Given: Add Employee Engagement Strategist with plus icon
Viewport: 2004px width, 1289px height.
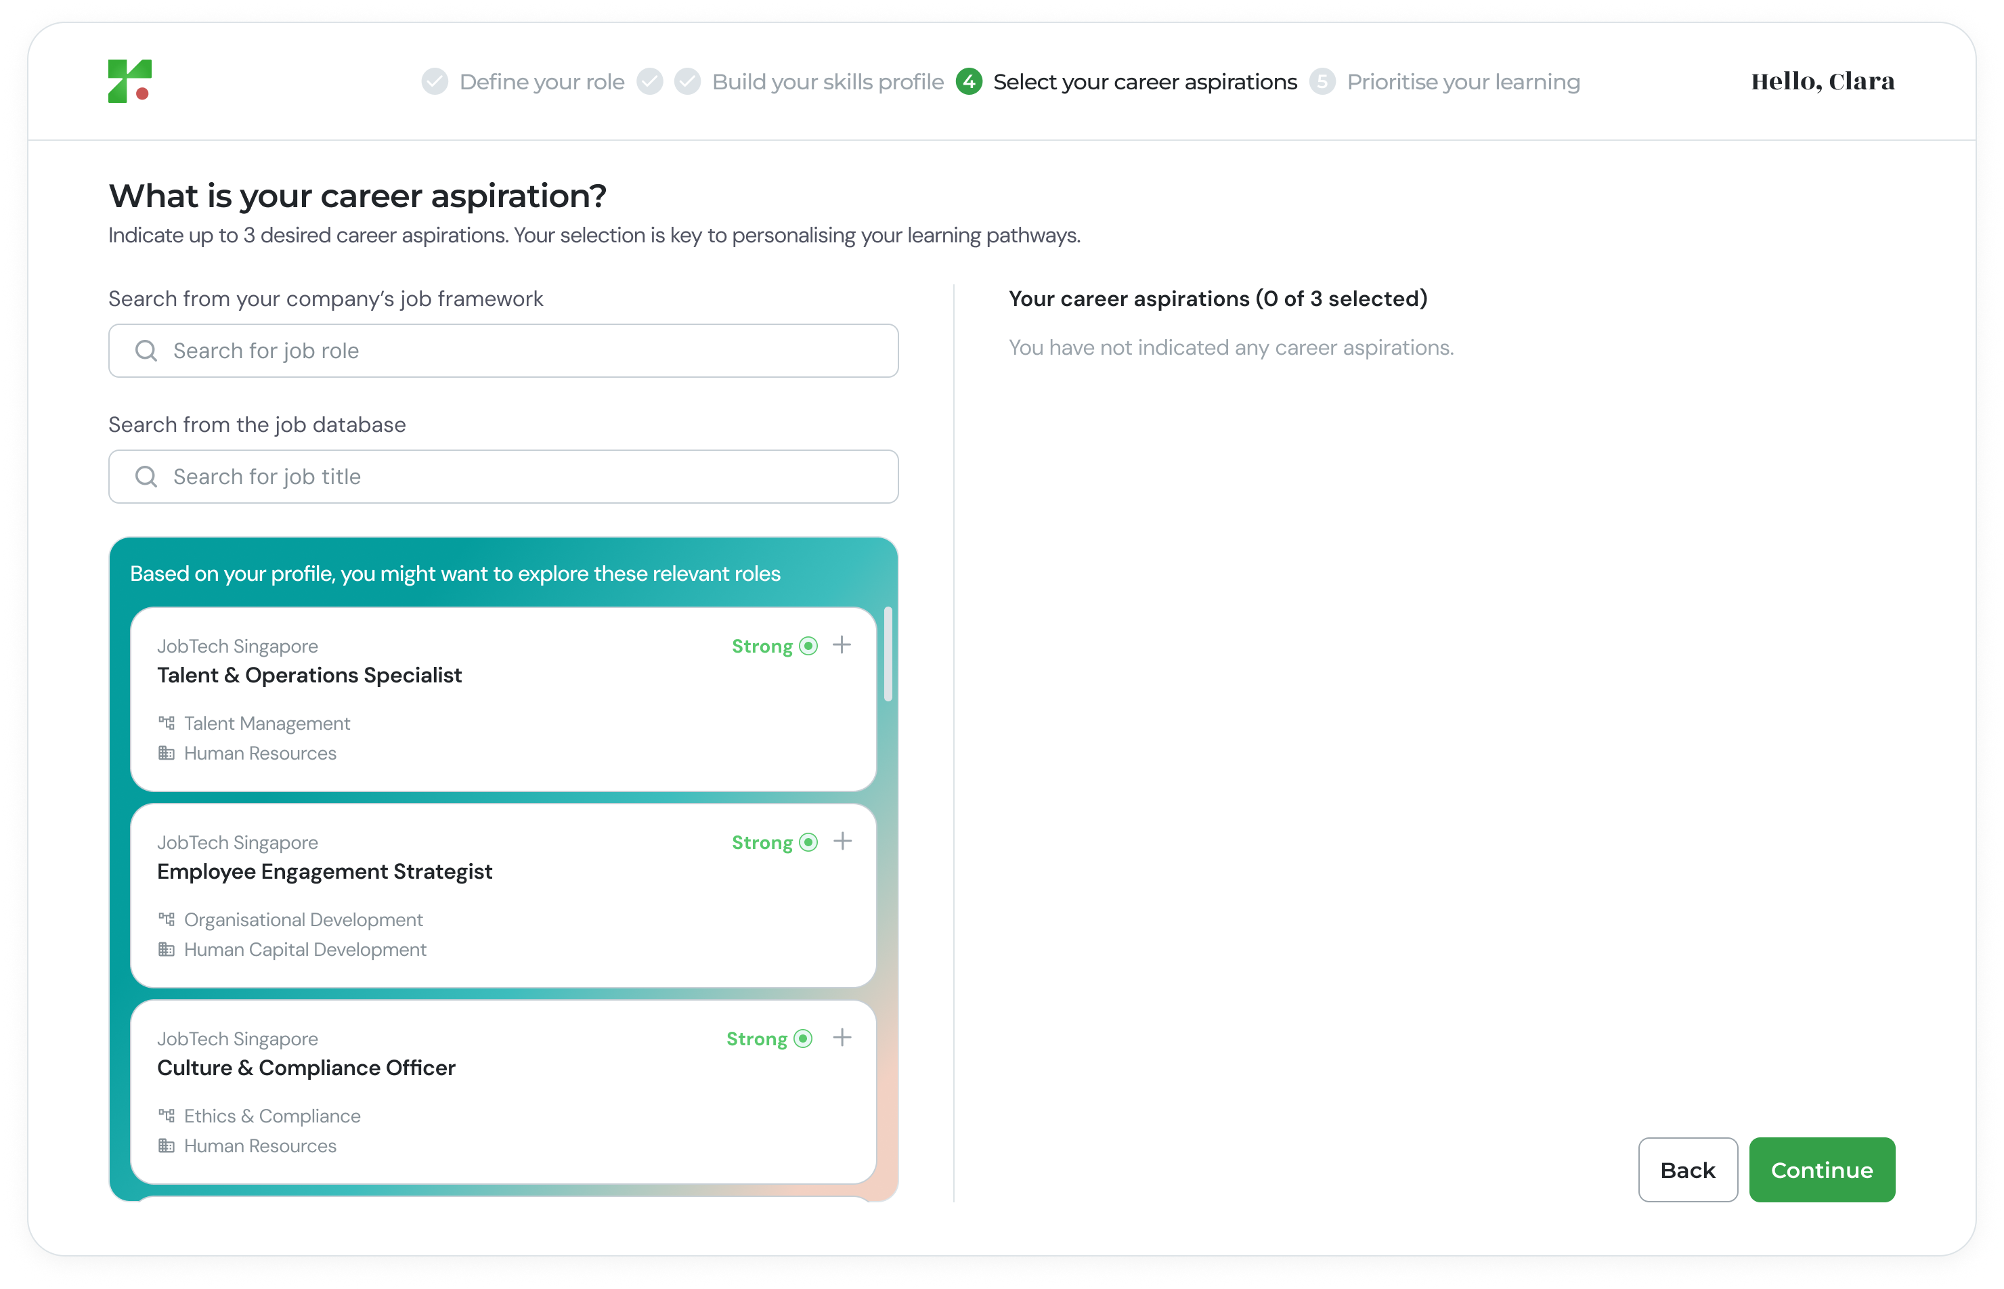Looking at the screenshot, I should click(x=842, y=842).
